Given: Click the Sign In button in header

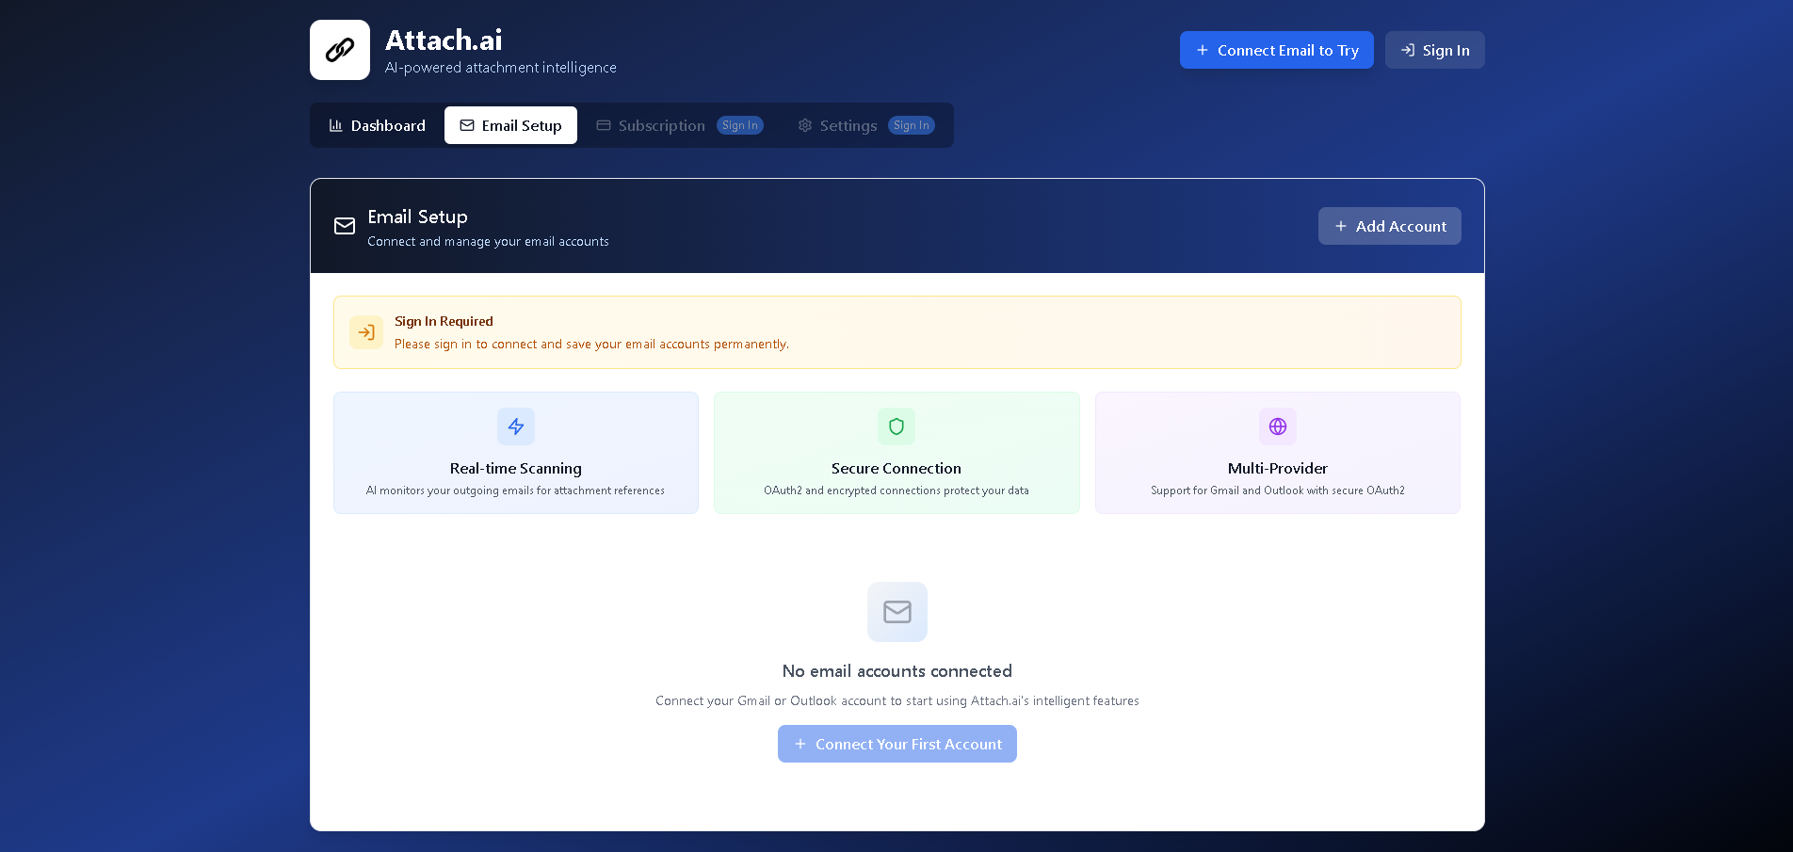Looking at the screenshot, I should point(1434,50).
